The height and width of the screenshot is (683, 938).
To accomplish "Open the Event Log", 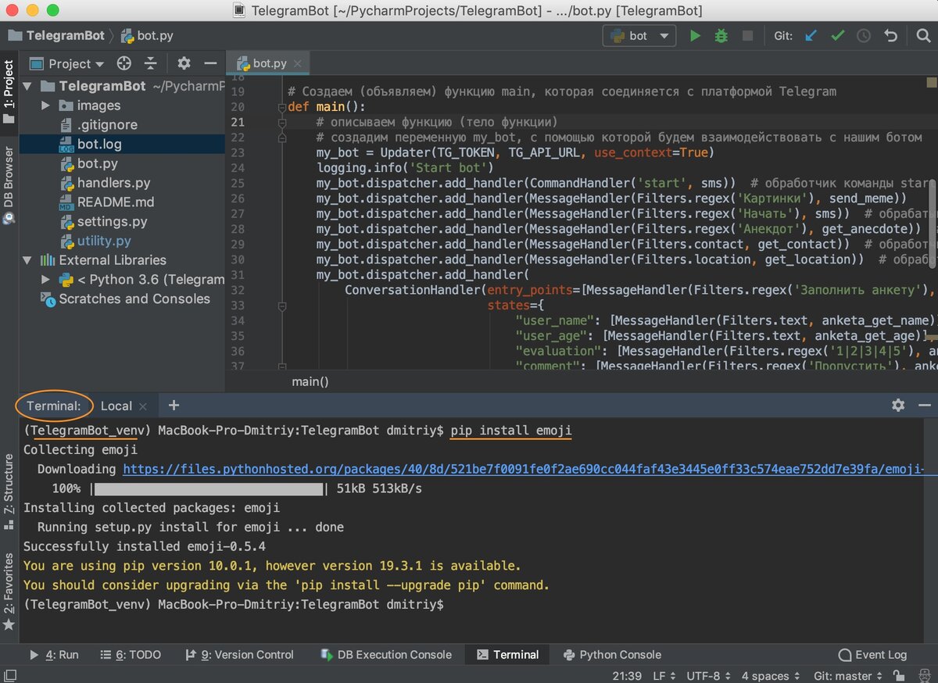I will pyautogui.click(x=872, y=655).
